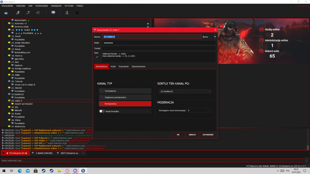Close the [BOT] Katujemy.eu chat tab

tap(83, 153)
